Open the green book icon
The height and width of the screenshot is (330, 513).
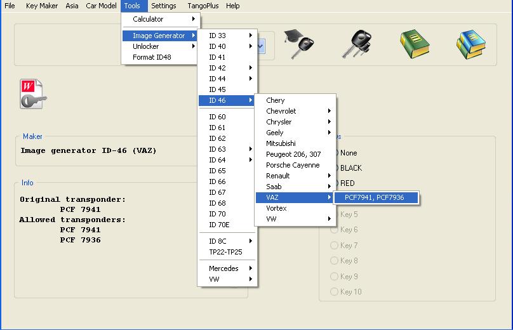(x=415, y=44)
